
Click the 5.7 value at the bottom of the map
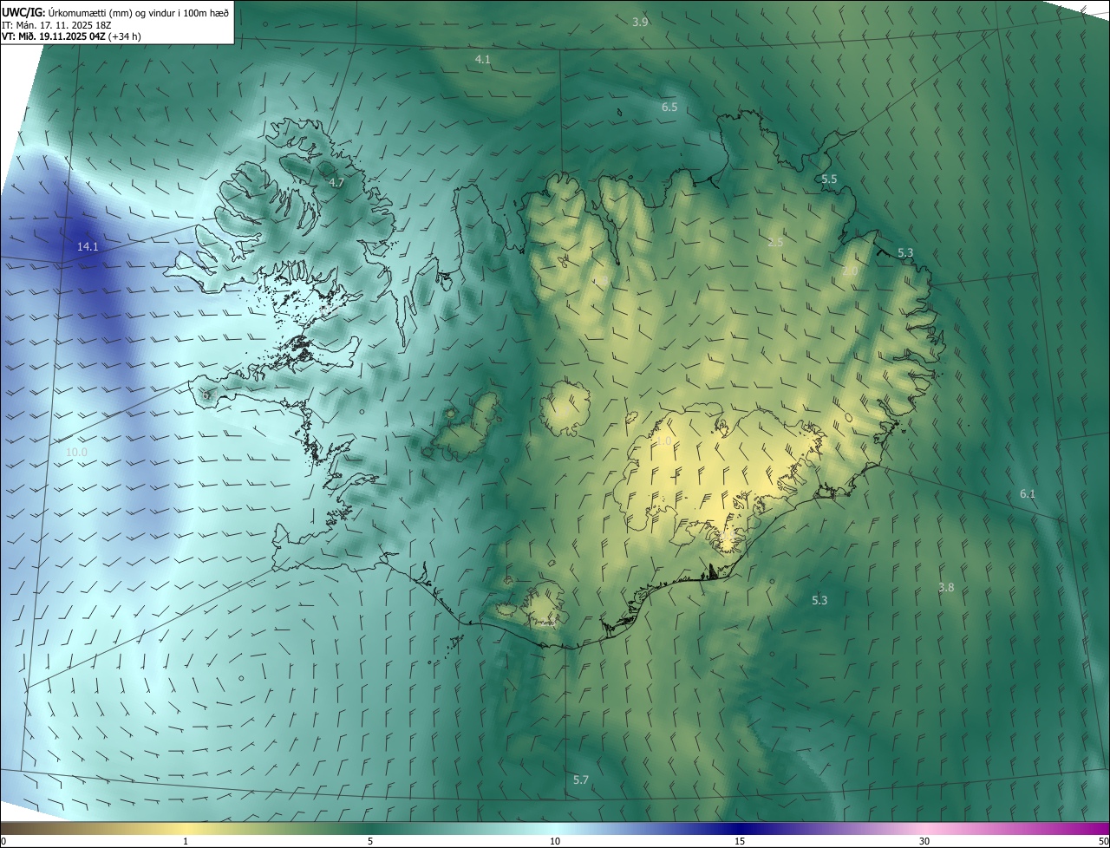coord(581,780)
